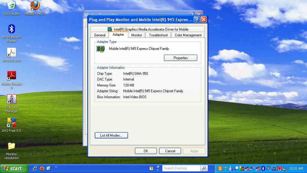Click the AVG four-color tray icon
Screen dimensions: 307x173
[242, 168]
